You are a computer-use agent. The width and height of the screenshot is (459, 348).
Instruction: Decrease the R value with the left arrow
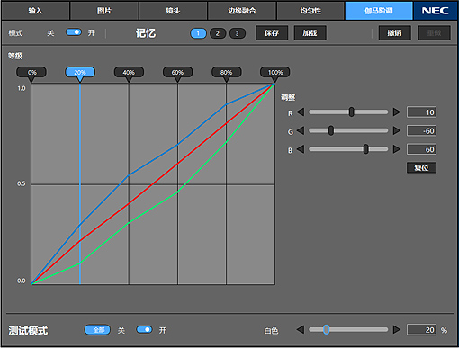click(x=301, y=112)
